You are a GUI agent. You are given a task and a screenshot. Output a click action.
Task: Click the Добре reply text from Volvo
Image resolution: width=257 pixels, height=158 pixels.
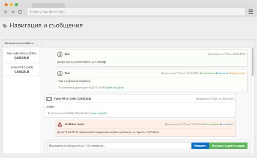coord(50,107)
